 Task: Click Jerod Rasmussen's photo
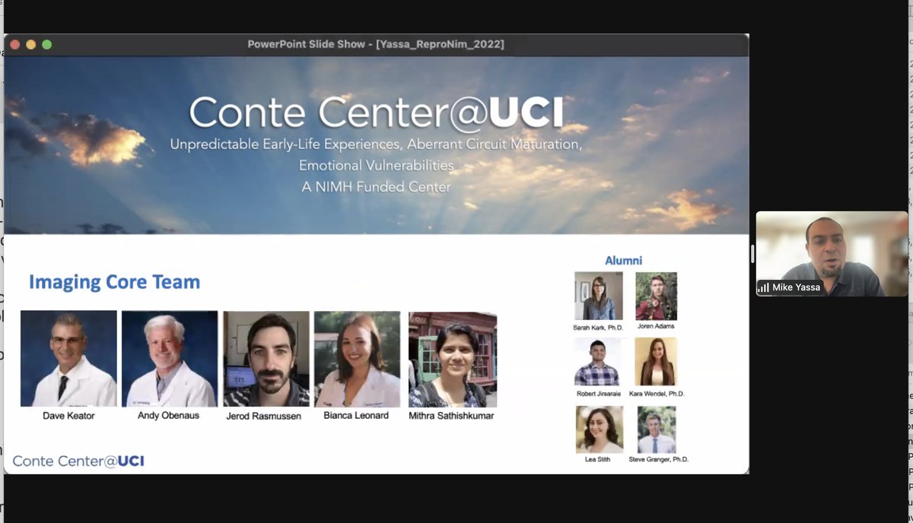(x=266, y=359)
